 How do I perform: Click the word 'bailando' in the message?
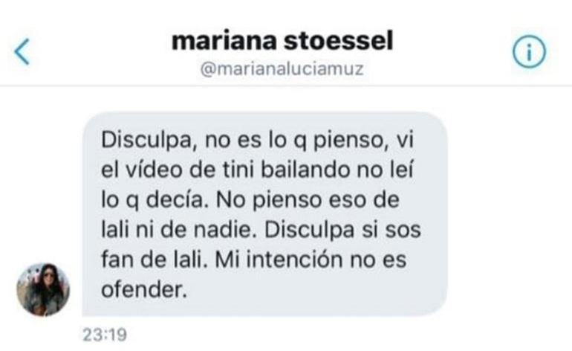(x=306, y=170)
